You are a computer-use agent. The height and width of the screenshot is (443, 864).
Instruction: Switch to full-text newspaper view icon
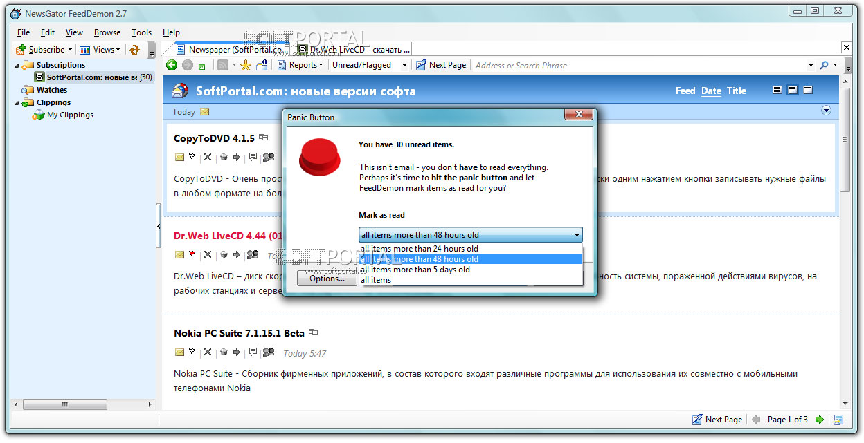click(777, 91)
